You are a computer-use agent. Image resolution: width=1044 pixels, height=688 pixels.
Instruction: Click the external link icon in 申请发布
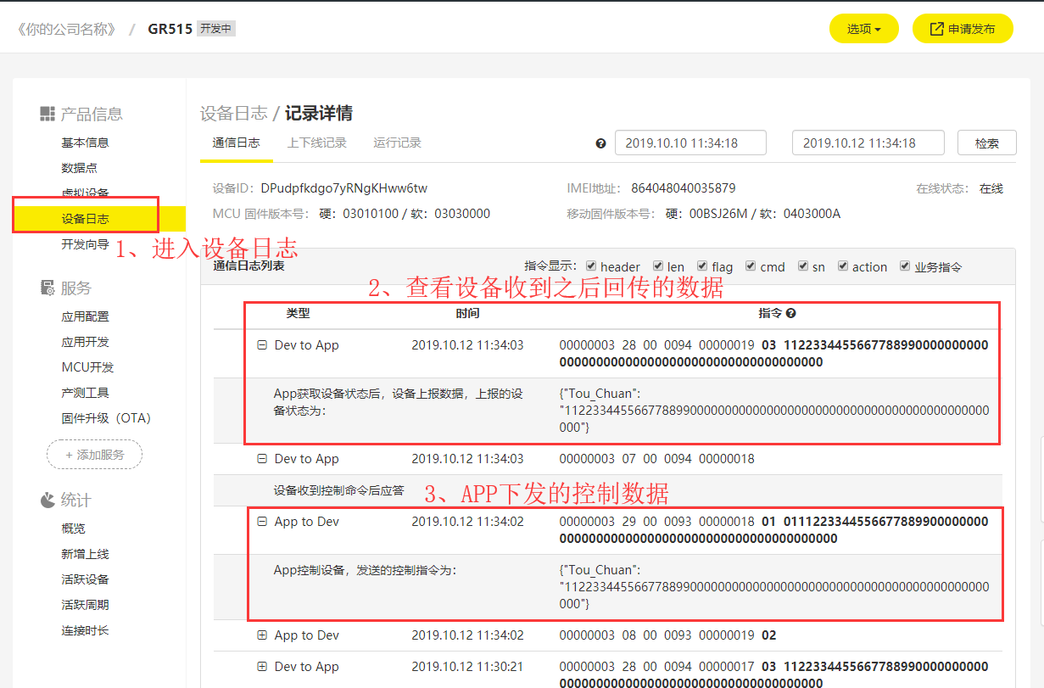pyautogui.click(x=936, y=29)
